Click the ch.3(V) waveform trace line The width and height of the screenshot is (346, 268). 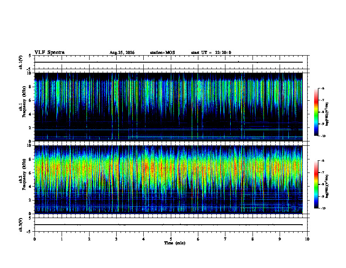tap(168, 225)
